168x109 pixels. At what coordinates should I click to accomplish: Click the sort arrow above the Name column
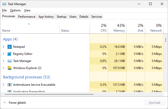pos(29,24)
